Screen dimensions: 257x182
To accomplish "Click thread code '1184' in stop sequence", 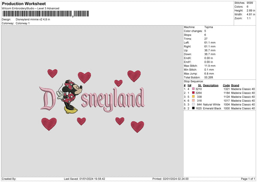I will coord(227,93).
